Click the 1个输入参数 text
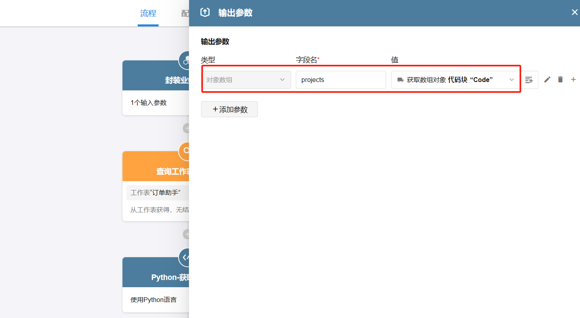This screenshot has height=318, width=580. pyautogui.click(x=149, y=103)
